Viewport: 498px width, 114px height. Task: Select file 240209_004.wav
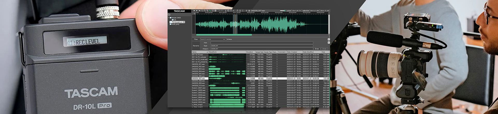tap(198, 71)
